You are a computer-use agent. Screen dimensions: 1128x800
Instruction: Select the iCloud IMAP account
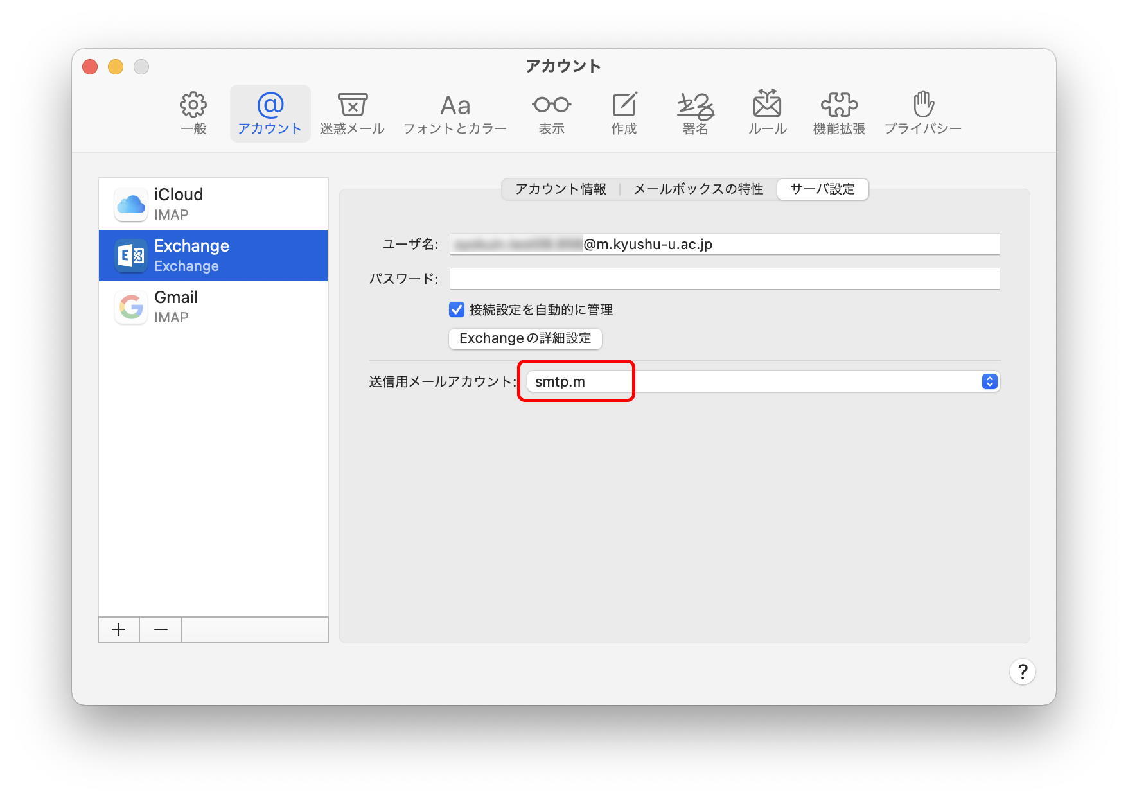coord(212,203)
